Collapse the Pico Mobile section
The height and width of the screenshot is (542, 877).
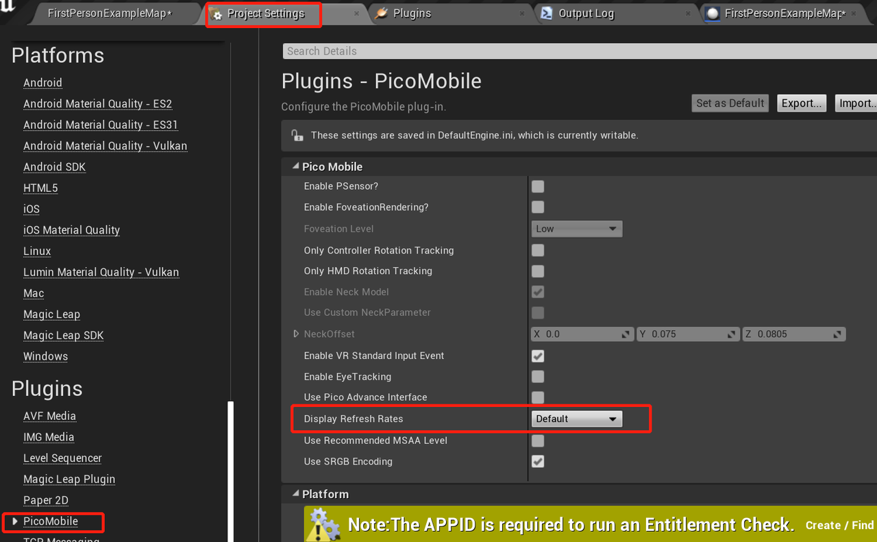pyautogui.click(x=296, y=167)
